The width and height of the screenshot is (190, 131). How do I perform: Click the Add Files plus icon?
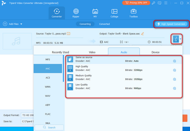5,24
